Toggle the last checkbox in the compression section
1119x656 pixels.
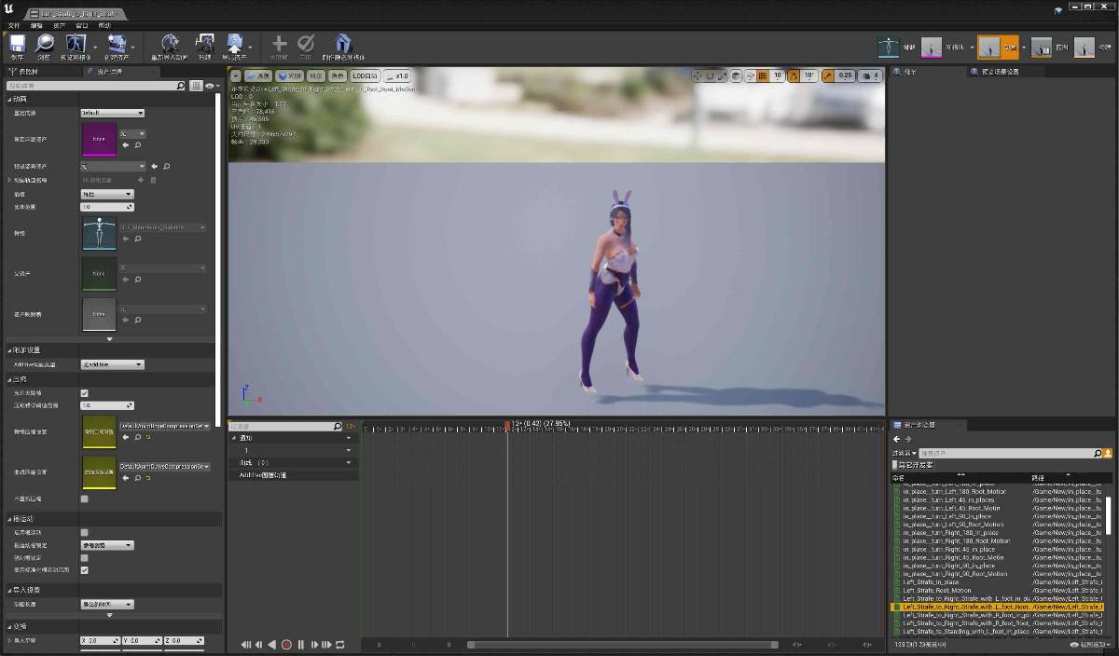85,499
